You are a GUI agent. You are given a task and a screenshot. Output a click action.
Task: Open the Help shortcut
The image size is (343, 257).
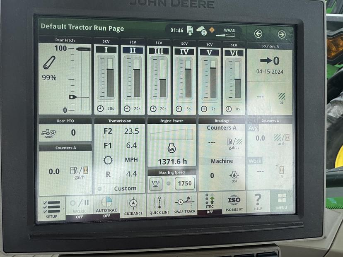tap(258, 202)
